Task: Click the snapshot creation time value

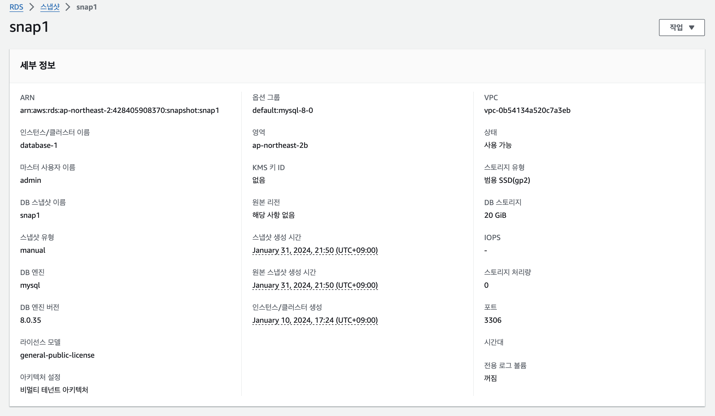Action: pyautogui.click(x=315, y=250)
